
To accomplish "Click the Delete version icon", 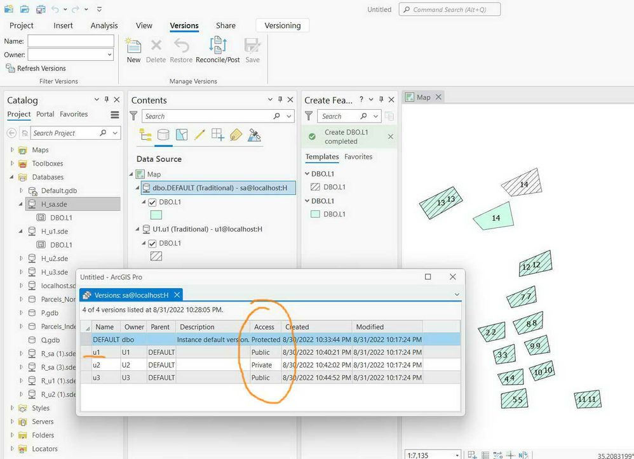I will coord(156,45).
